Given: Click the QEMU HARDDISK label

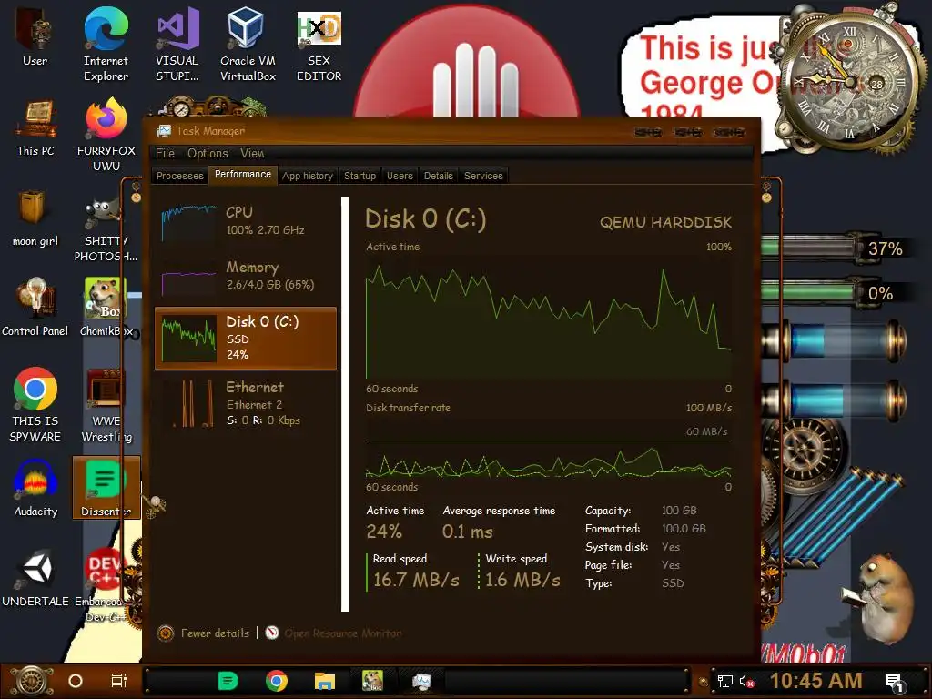Looking at the screenshot, I should [x=665, y=222].
